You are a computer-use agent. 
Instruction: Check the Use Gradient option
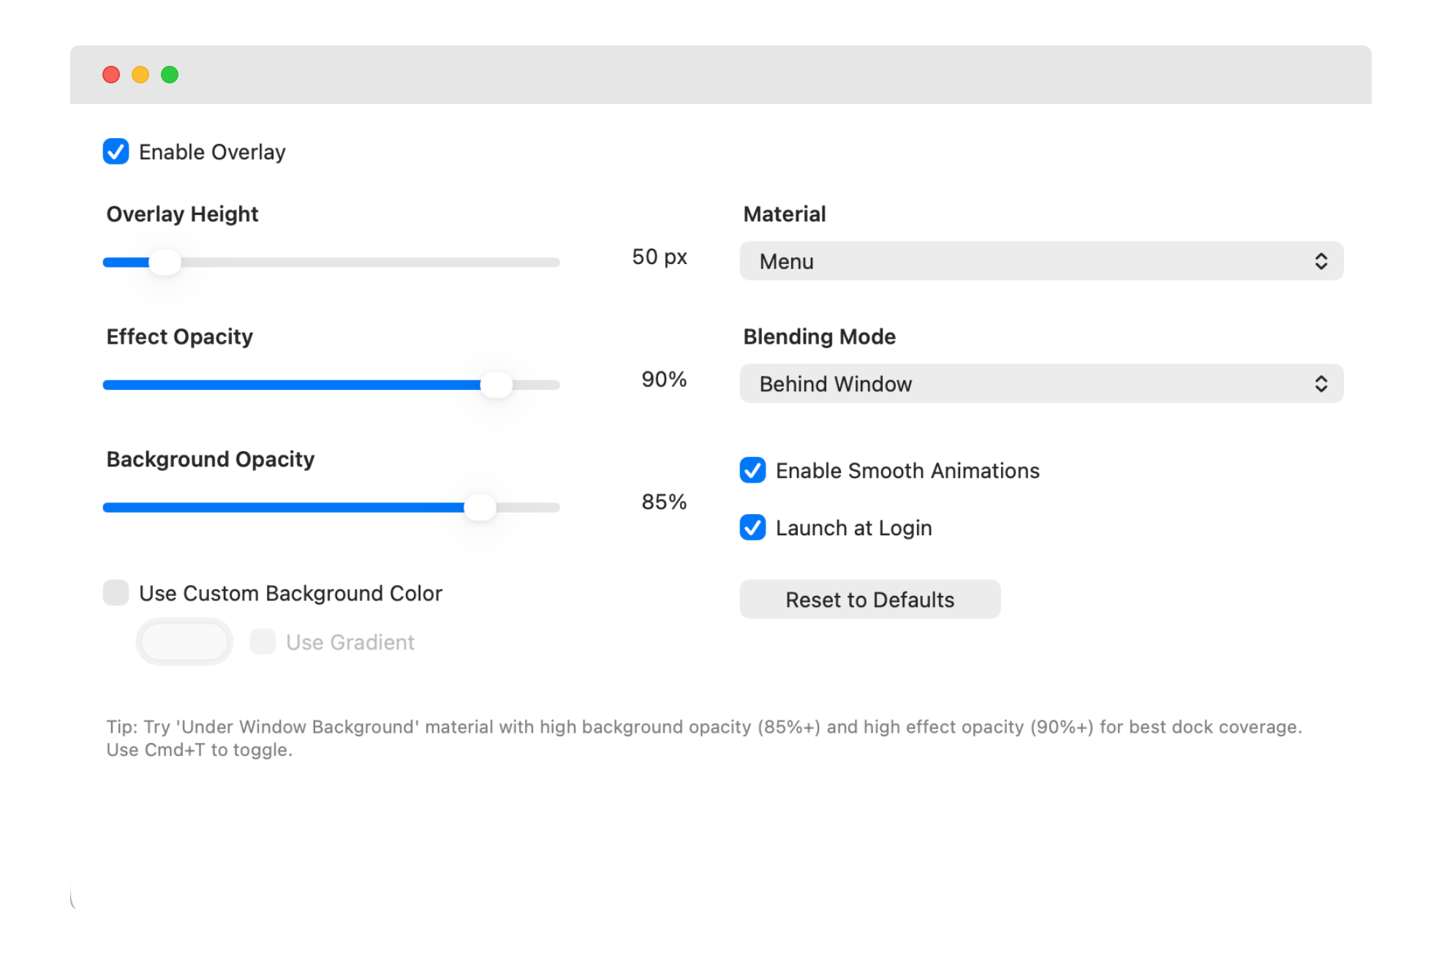click(x=263, y=642)
